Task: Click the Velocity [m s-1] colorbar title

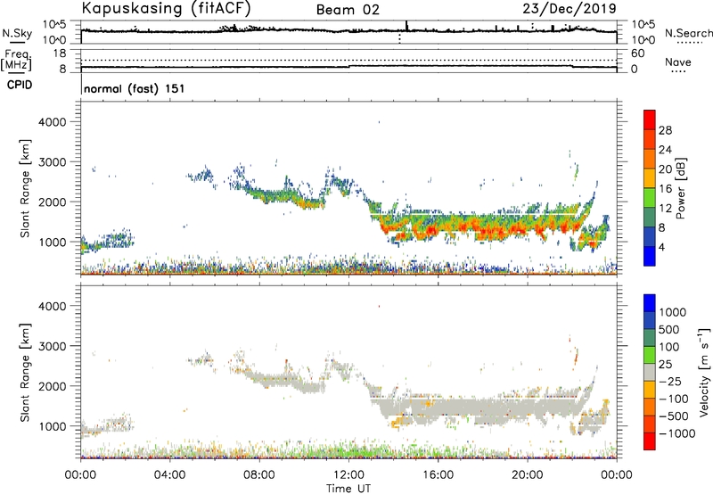Action: tap(704, 372)
